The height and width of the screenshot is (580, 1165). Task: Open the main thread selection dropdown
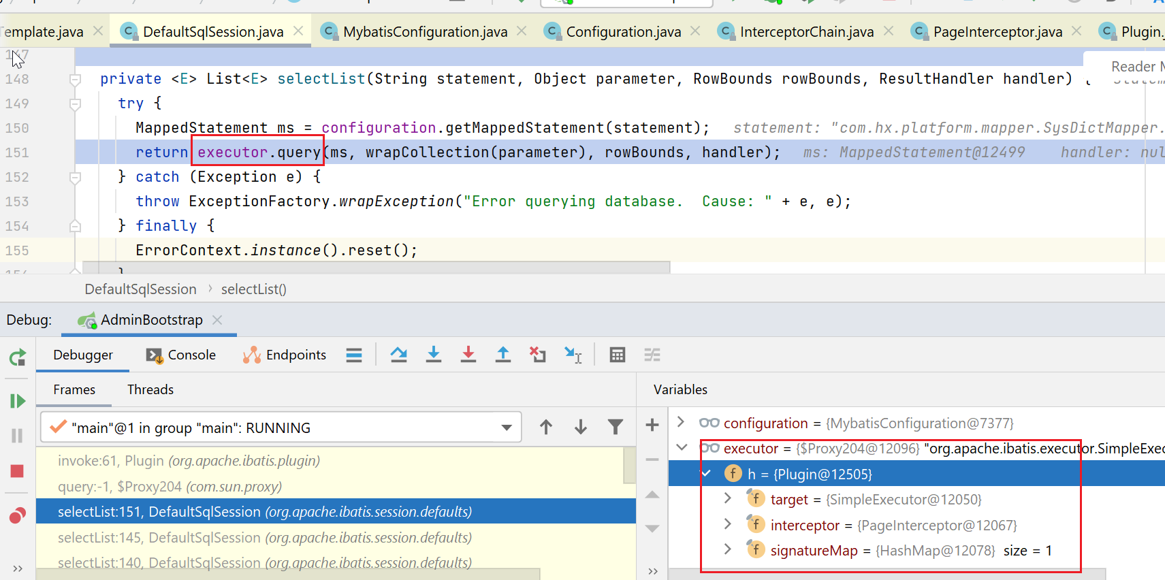(506, 428)
